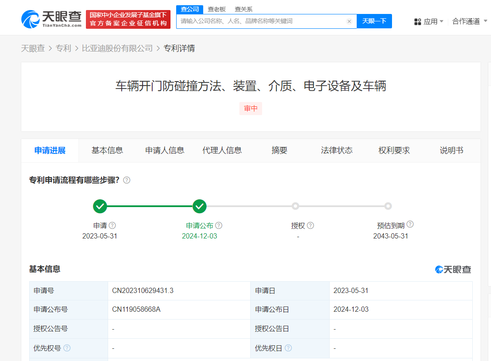Open the 应用 dropdown menu
The height and width of the screenshot is (361, 491).
coord(429,21)
